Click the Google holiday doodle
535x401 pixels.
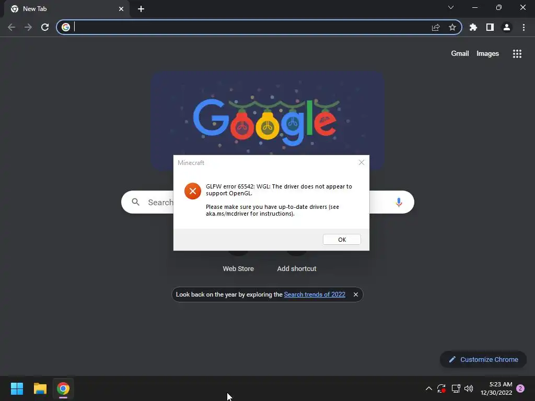[x=268, y=120]
